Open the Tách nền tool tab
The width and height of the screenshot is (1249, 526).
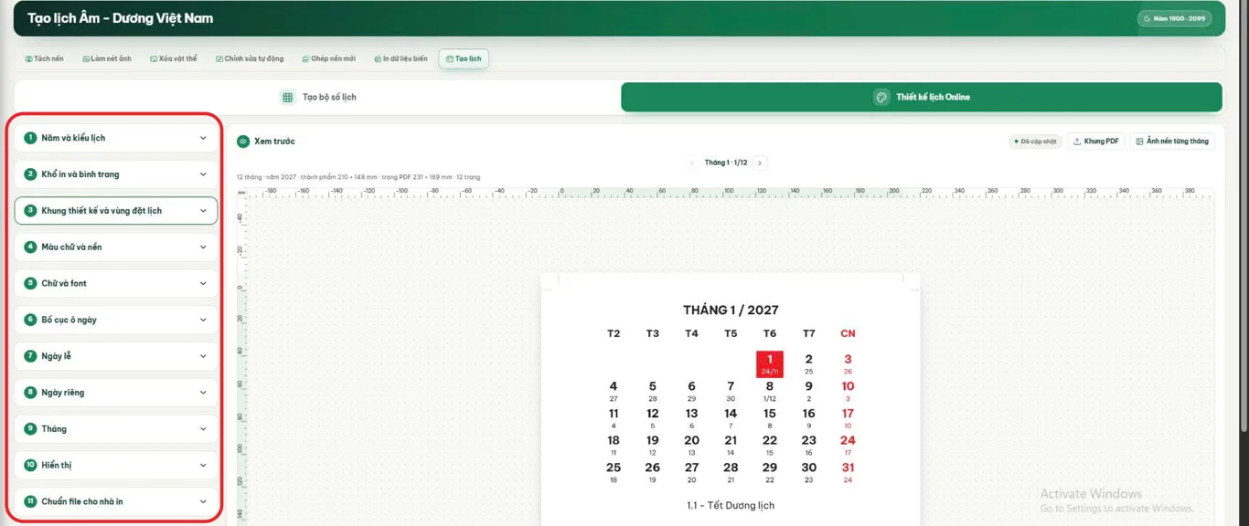(x=44, y=58)
